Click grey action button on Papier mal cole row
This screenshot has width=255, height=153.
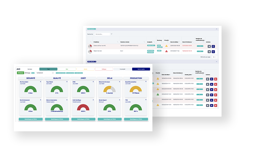tap(209, 52)
